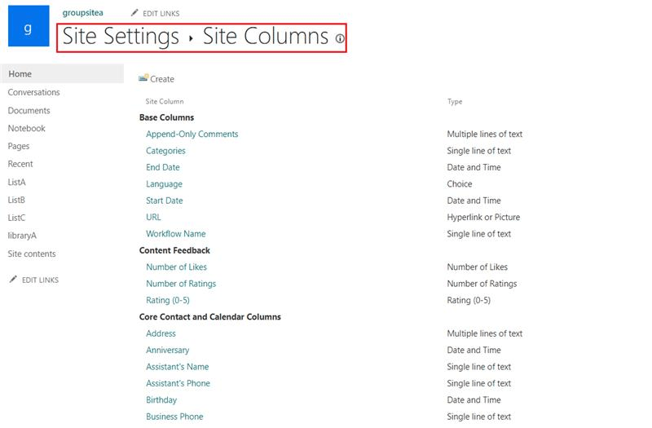Click Hyperlink or Picture type text
652x428 pixels.
pos(483,217)
